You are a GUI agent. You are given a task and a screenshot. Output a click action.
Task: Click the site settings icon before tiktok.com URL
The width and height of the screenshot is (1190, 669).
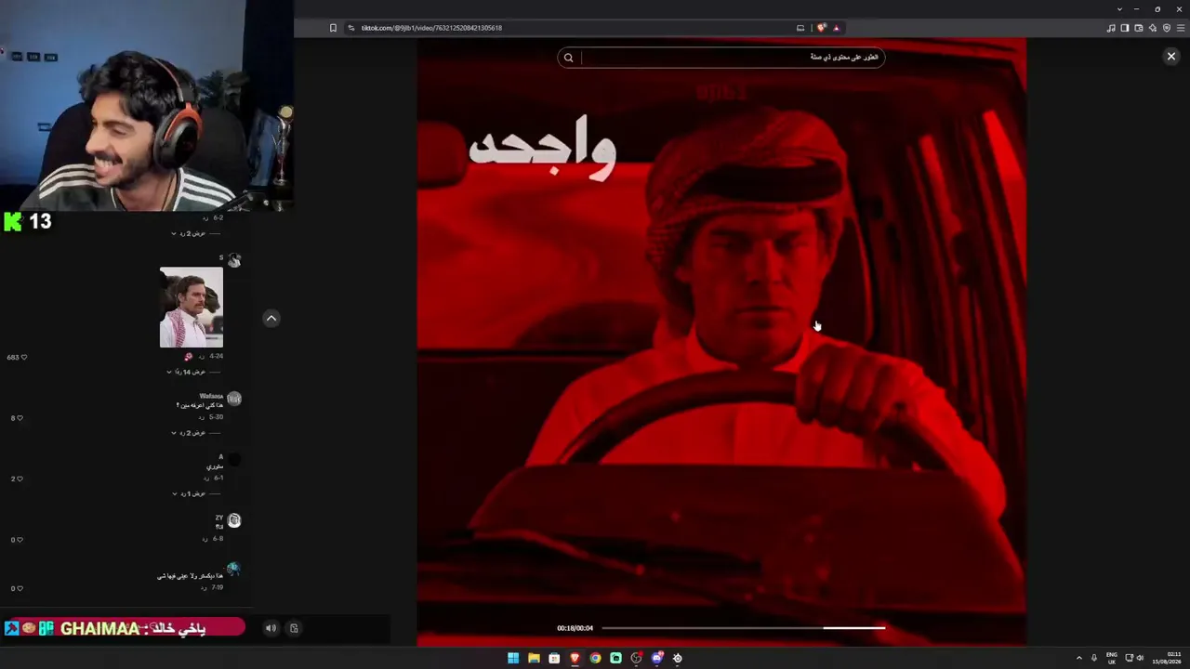coord(351,28)
